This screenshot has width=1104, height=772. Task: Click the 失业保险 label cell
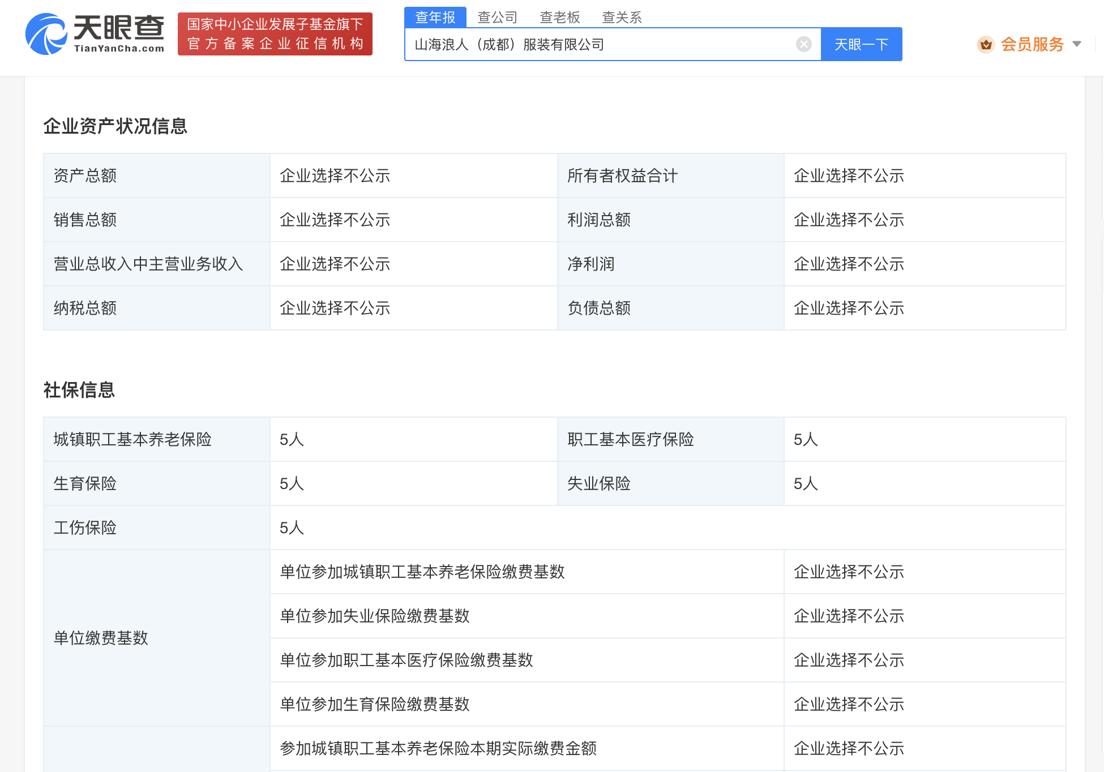(x=671, y=483)
